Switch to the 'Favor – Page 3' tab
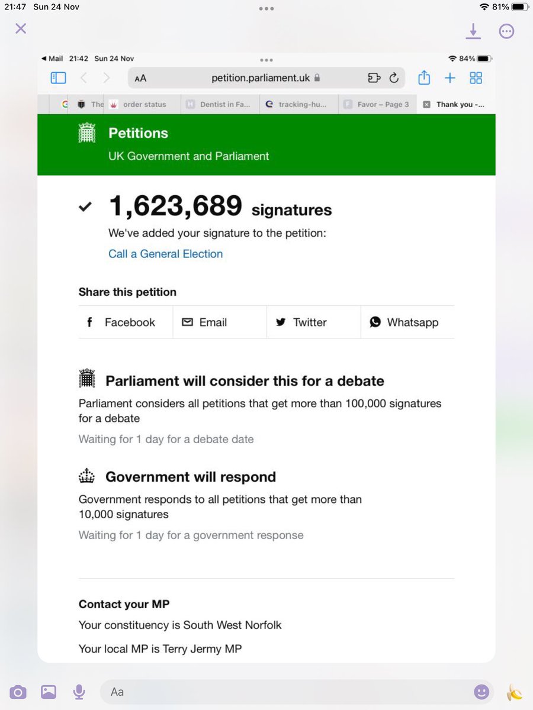 pos(377,104)
